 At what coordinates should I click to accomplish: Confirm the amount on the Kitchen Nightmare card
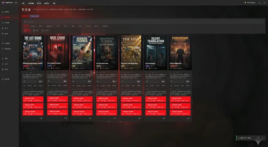188,81
